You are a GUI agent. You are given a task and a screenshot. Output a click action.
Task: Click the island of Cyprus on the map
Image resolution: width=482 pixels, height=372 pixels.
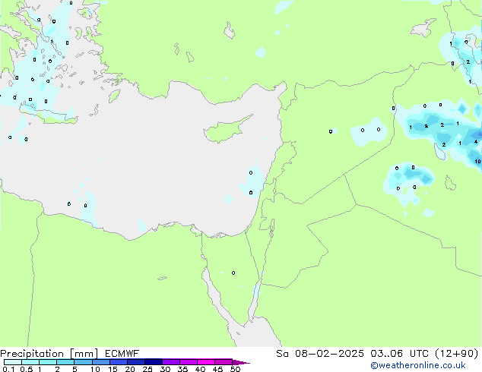(226, 131)
